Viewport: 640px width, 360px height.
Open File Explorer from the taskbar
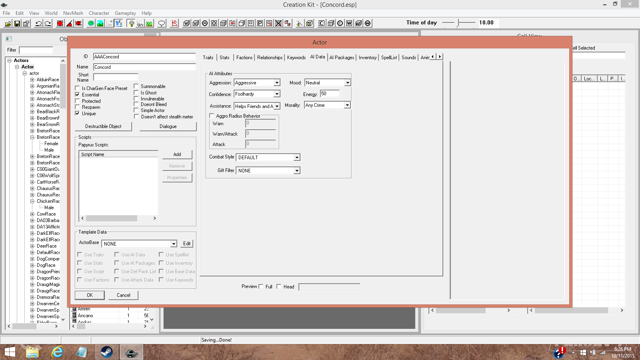tap(32, 352)
